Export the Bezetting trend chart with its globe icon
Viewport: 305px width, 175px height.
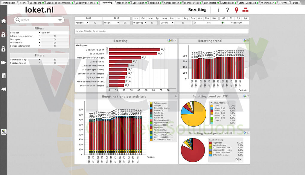244,40
